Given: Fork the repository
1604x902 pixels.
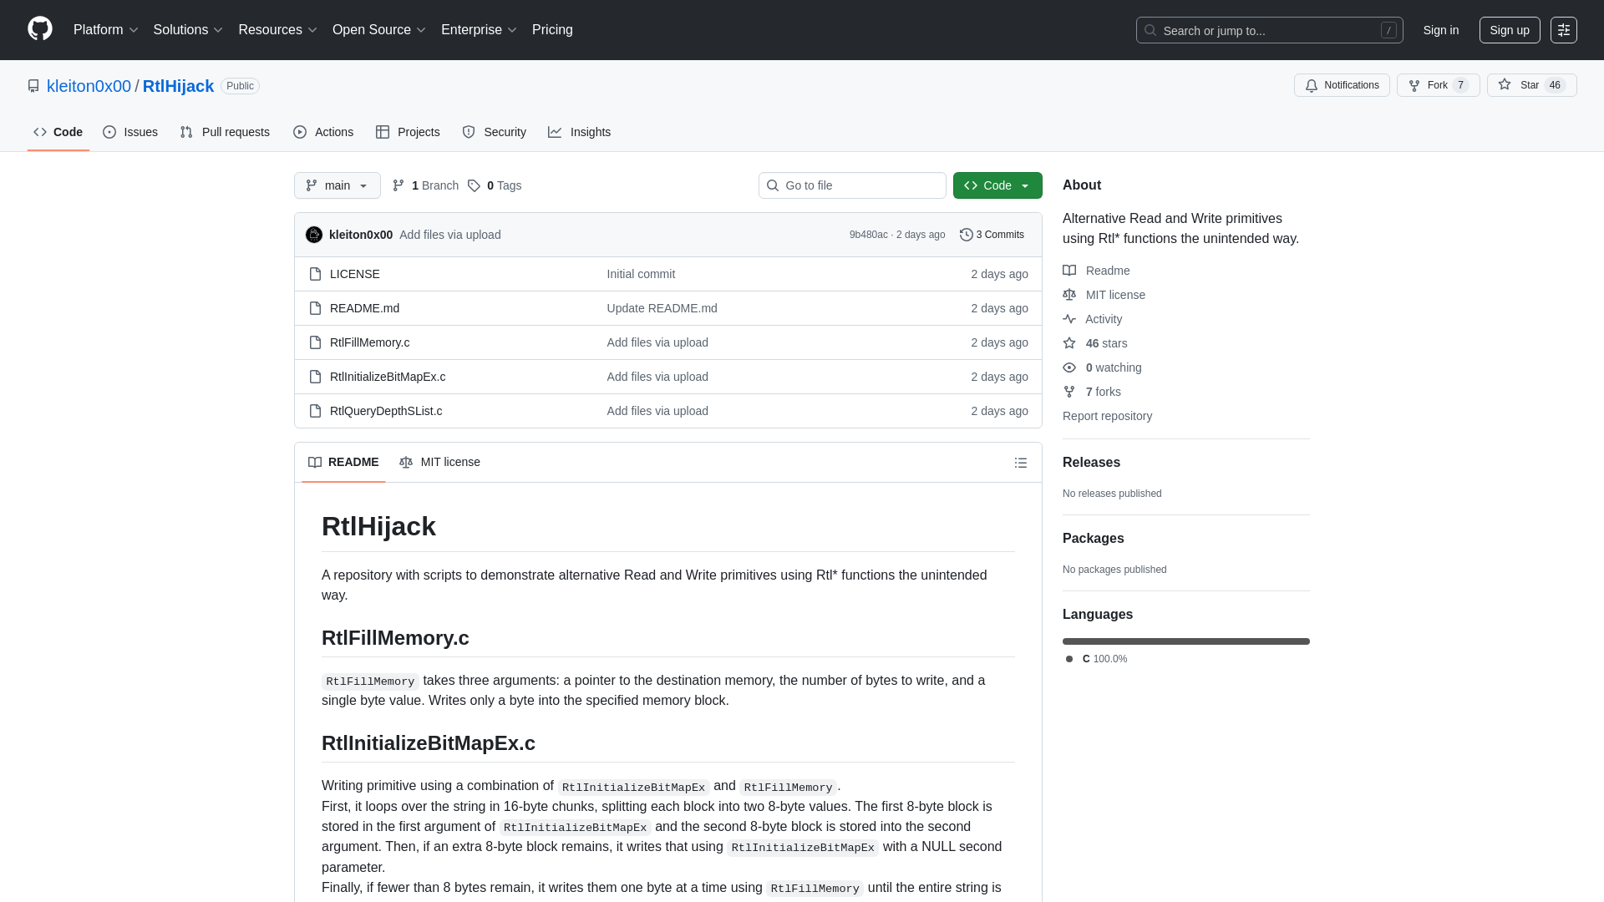Looking at the screenshot, I should click(x=1438, y=85).
